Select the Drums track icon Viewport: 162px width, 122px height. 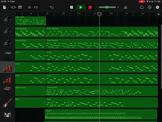(x=7, y=115)
